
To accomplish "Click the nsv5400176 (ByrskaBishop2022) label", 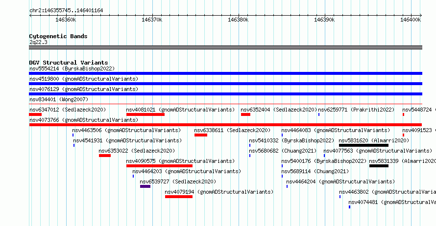I will [324, 161].
